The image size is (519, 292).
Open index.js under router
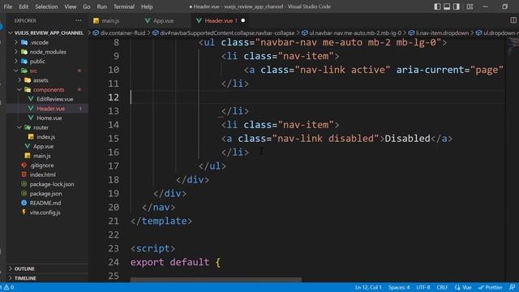(x=47, y=137)
